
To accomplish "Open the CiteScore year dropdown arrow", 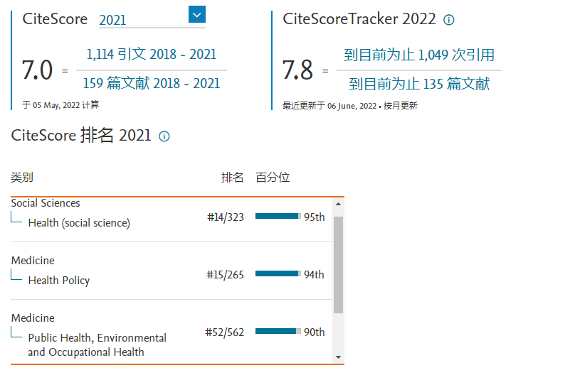I will point(197,14).
